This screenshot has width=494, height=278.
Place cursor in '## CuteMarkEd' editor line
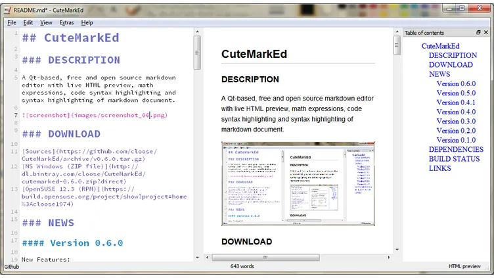coord(70,38)
